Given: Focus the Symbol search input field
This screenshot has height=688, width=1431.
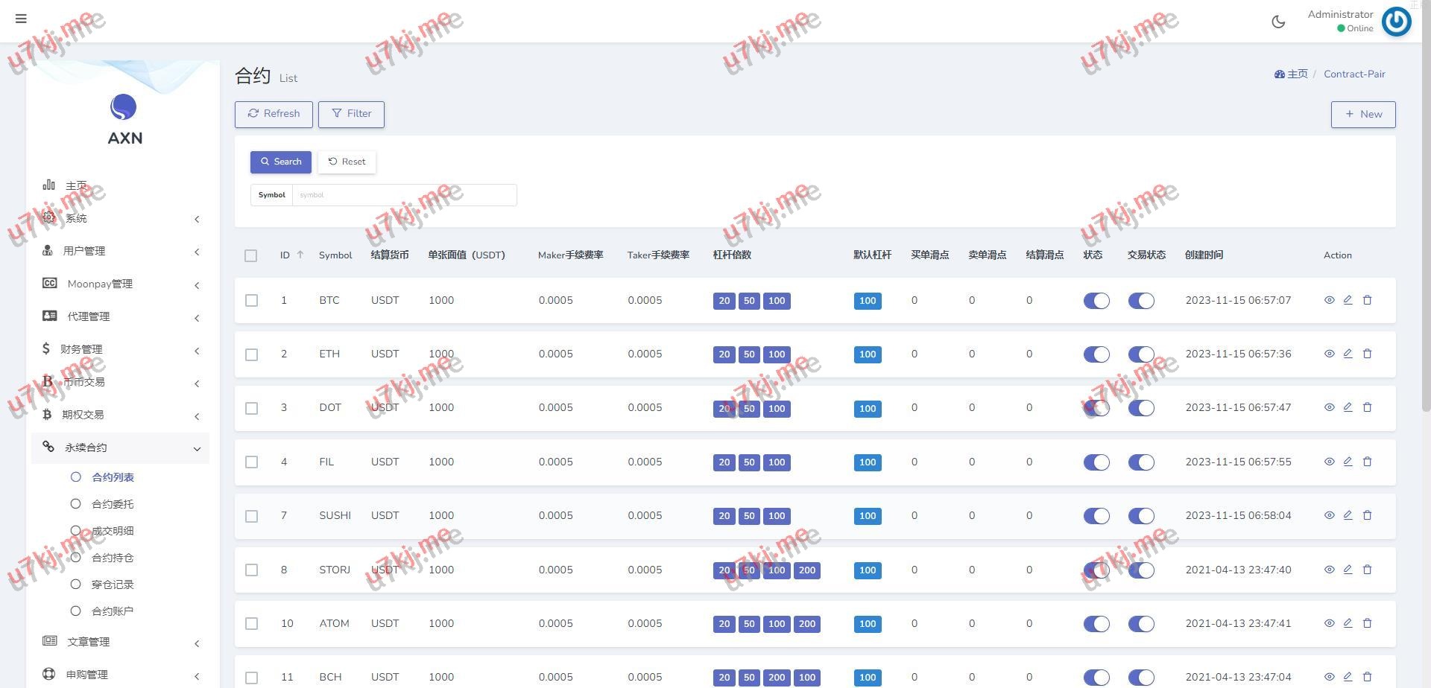Looking at the screenshot, I should 404,195.
